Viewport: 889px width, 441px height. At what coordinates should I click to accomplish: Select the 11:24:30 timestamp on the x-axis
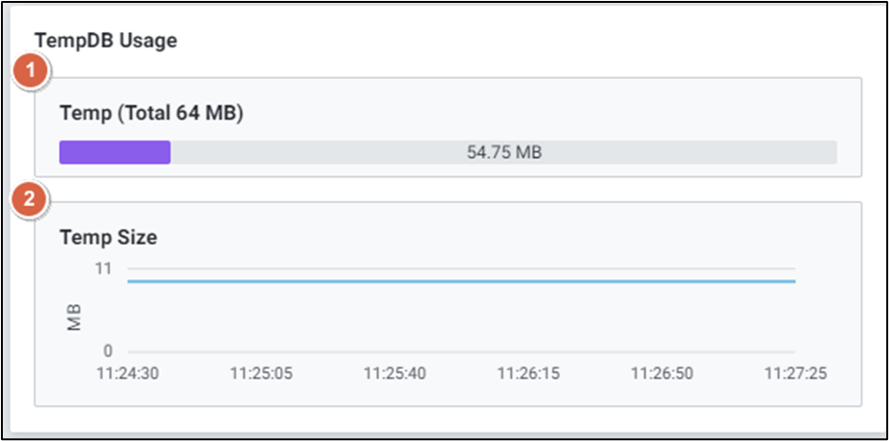[128, 374]
